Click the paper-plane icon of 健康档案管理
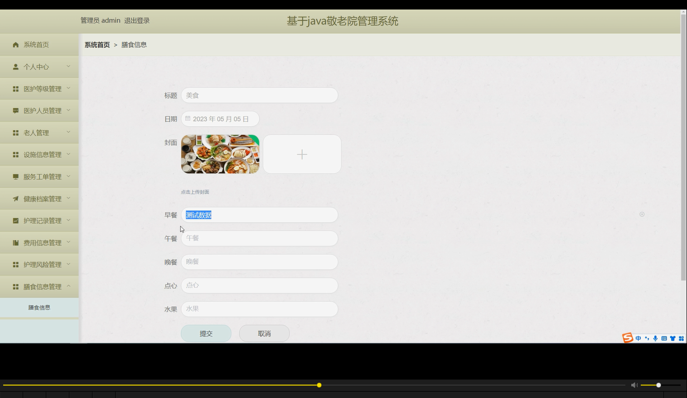The image size is (687, 398). (15, 198)
